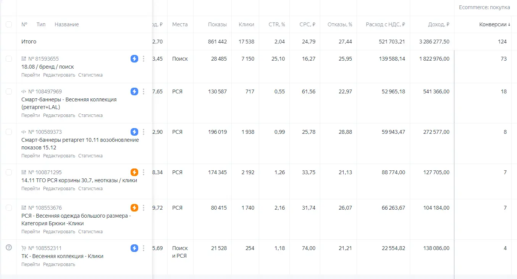Sort by the Показы column header

(217, 24)
